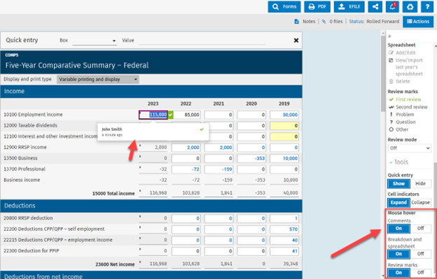Click the PDF print button
Viewport: 437px width, 279px height.
pyautogui.click(x=317, y=7)
